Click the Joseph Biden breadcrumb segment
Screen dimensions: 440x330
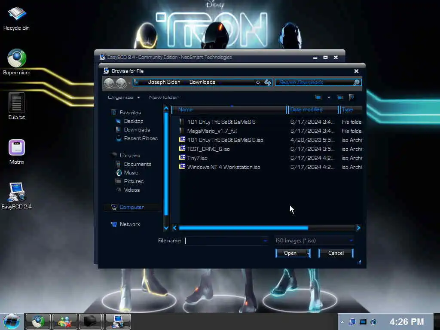164,82
